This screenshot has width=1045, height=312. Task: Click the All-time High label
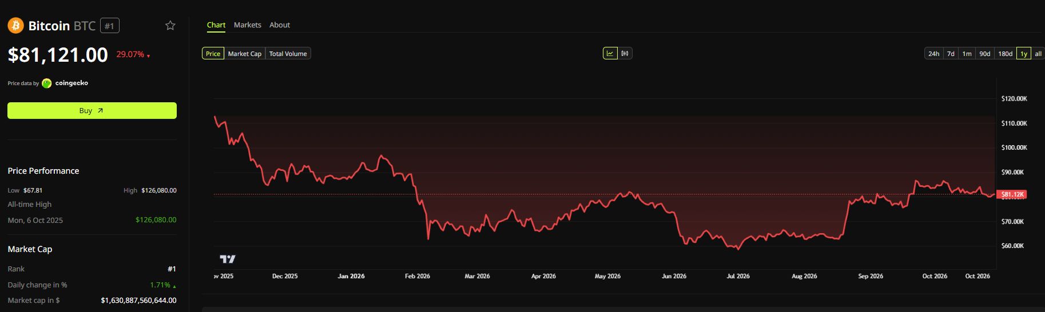pos(30,204)
